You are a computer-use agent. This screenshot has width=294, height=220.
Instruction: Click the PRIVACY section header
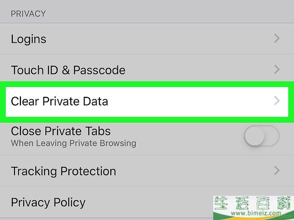[28, 14]
